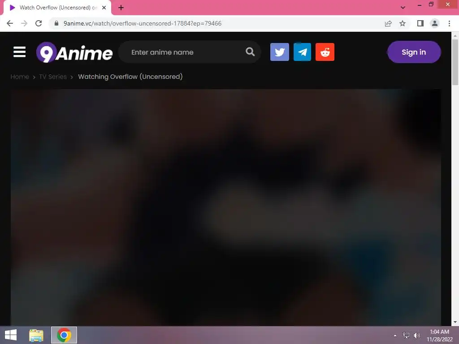
Task: Bookmark this tab with the star
Action: (403, 23)
